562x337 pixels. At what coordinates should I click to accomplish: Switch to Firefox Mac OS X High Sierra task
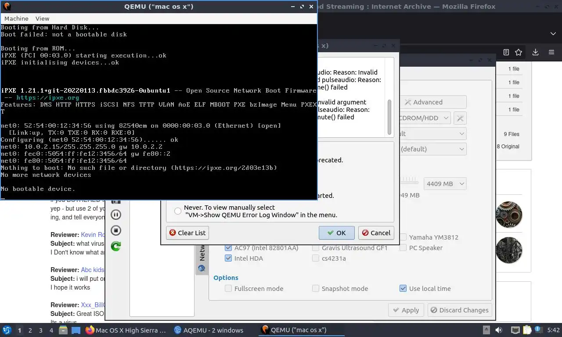click(126, 330)
